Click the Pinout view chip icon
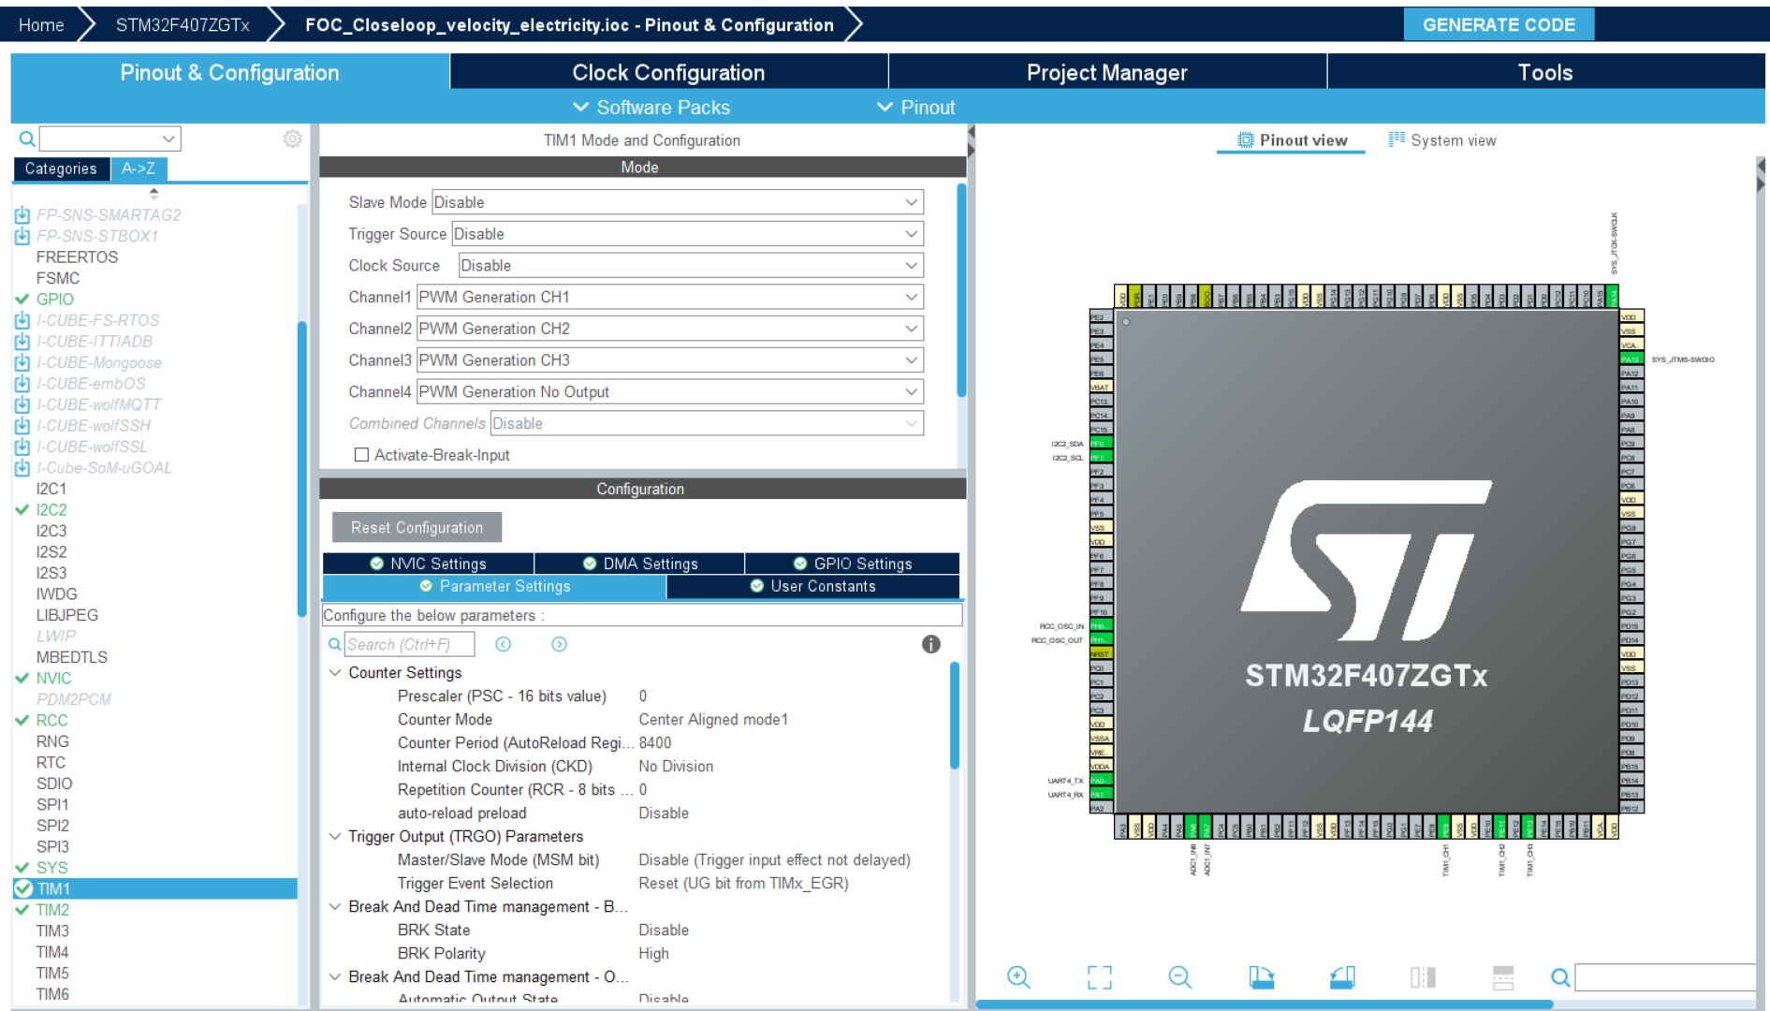Image resolution: width=1770 pixels, height=1011 pixels. coord(1246,140)
